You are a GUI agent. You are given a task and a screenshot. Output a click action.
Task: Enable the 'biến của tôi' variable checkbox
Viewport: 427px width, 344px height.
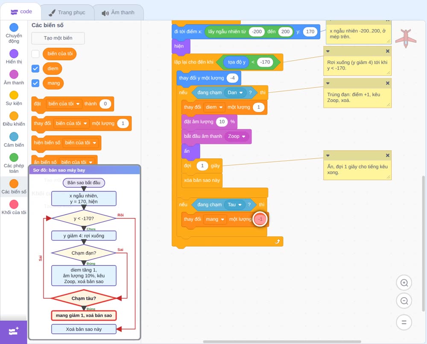click(x=35, y=54)
